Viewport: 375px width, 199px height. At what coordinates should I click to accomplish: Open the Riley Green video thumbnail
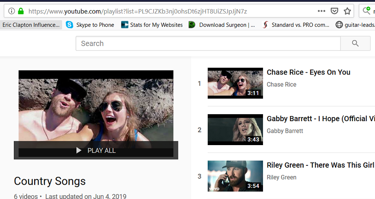pos(235,176)
